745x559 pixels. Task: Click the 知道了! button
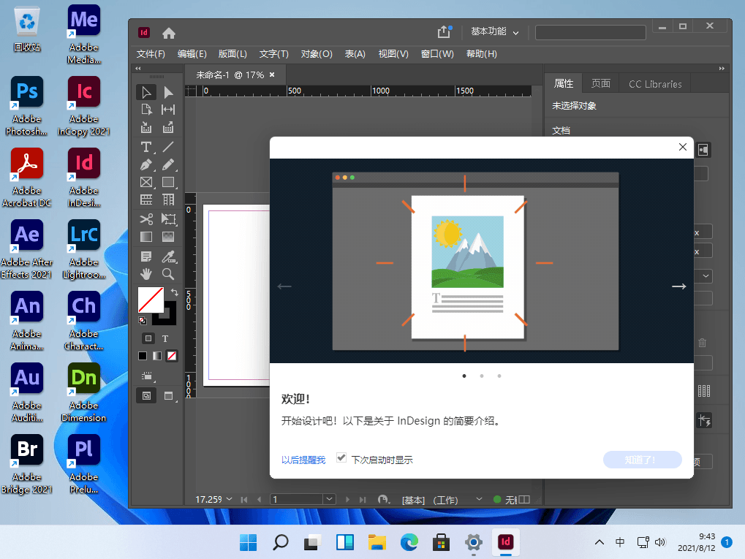[643, 460]
